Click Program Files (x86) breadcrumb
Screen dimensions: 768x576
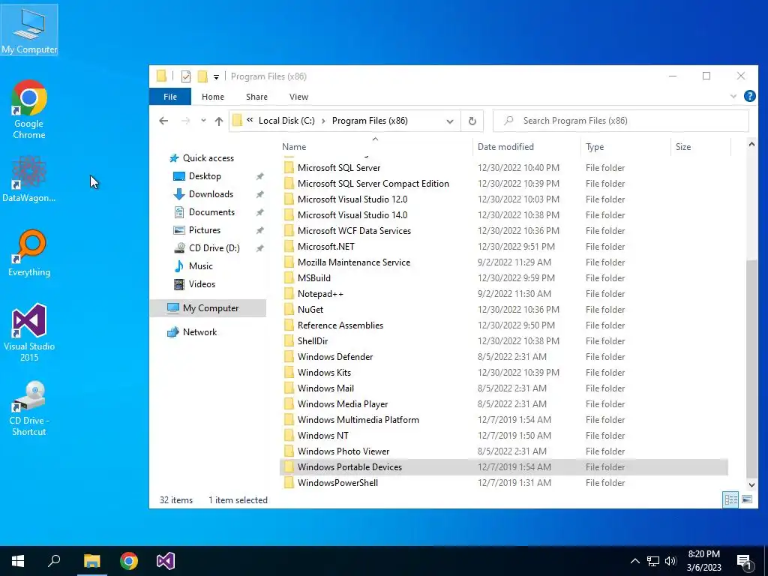370,121
